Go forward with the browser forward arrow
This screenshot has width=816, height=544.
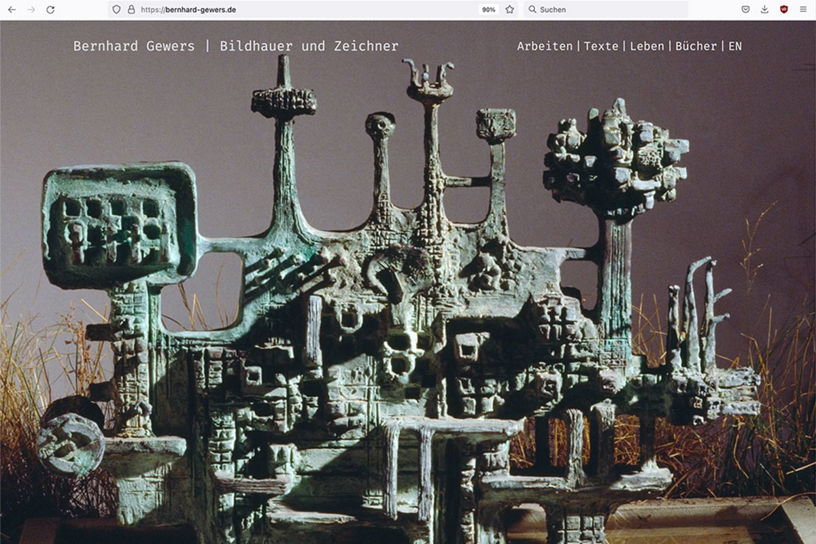click(x=31, y=10)
